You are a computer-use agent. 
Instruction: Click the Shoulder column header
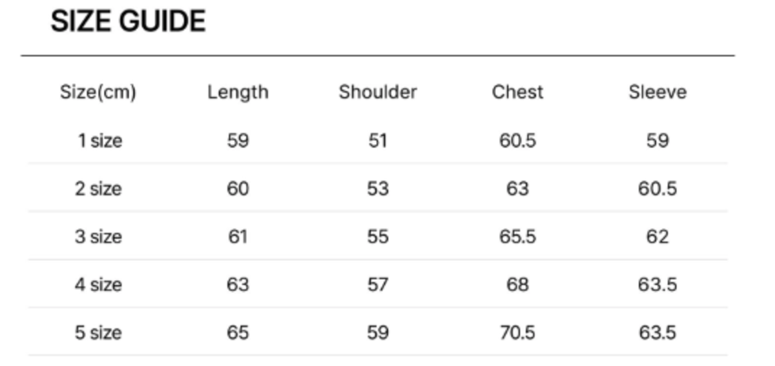click(x=378, y=92)
